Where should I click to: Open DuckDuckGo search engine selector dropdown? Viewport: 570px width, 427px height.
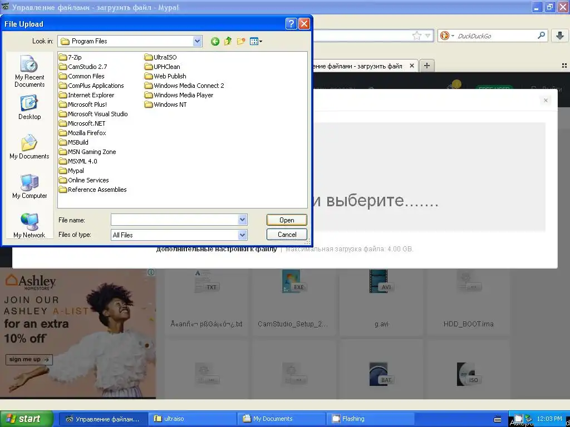pos(447,36)
